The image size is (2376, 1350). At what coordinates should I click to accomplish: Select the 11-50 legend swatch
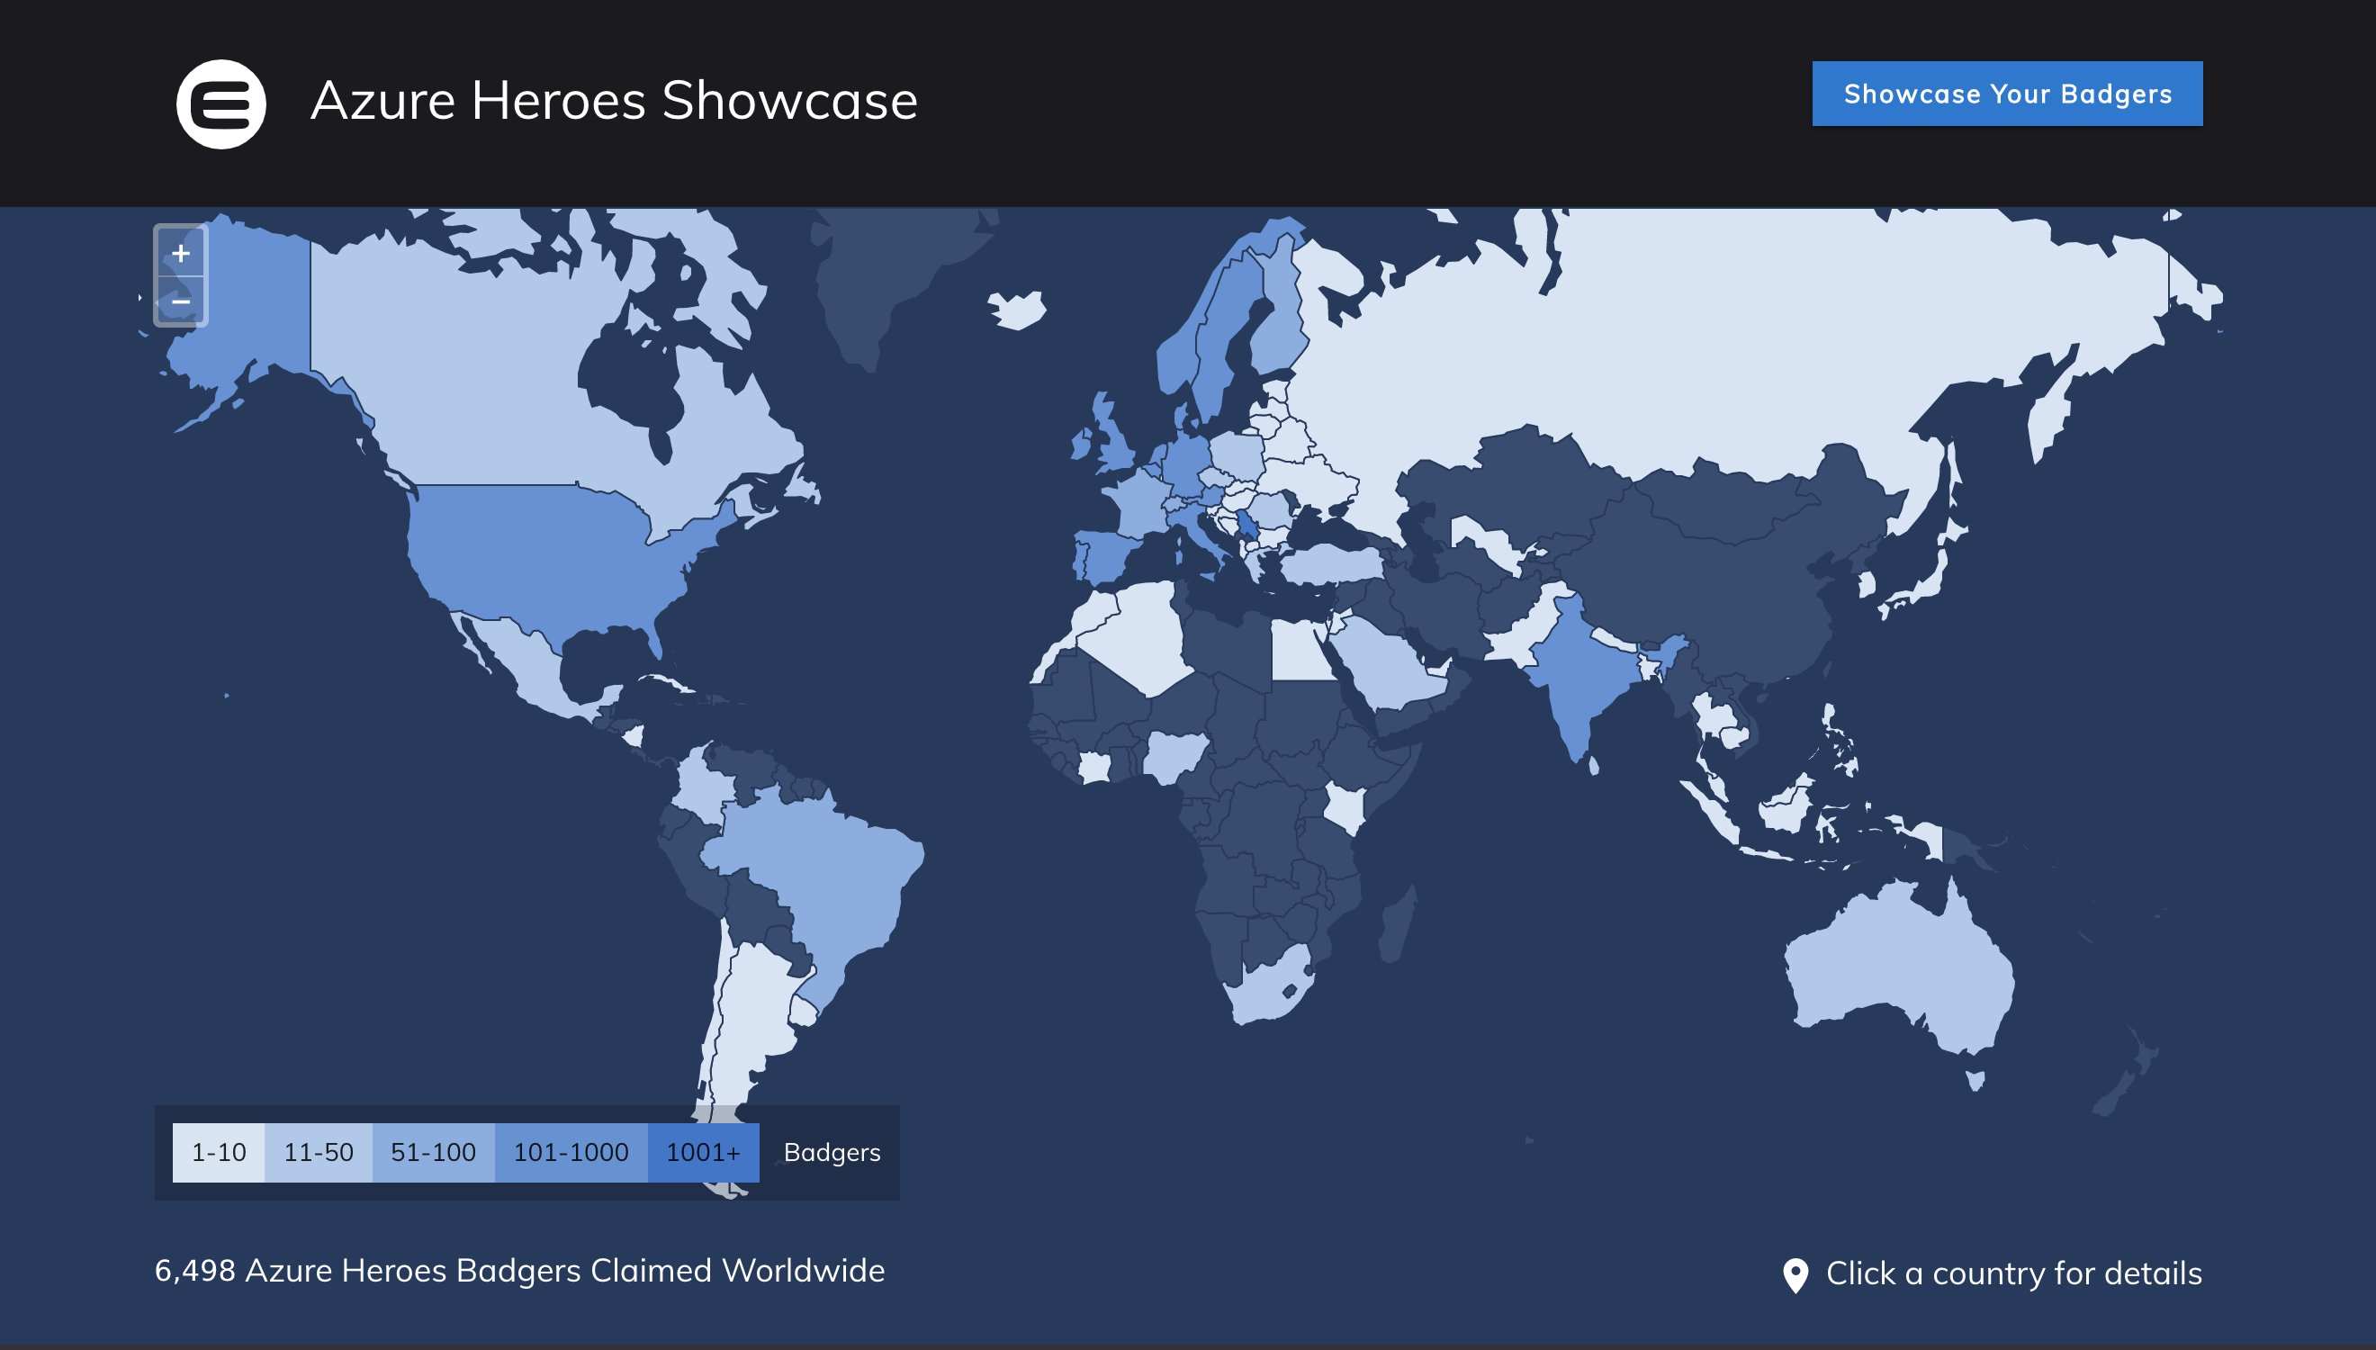318,1153
